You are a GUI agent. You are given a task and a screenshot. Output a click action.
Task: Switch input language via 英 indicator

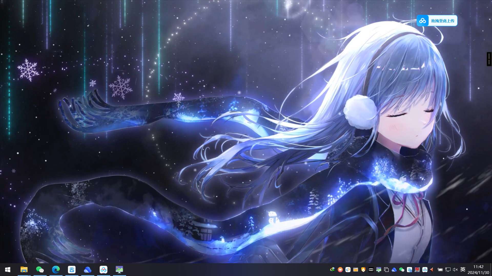(x=463, y=270)
